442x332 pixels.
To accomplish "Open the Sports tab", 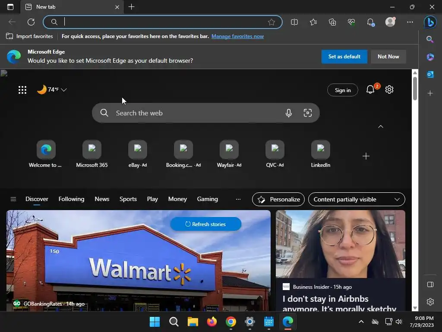I will click(x=128, y=199).
